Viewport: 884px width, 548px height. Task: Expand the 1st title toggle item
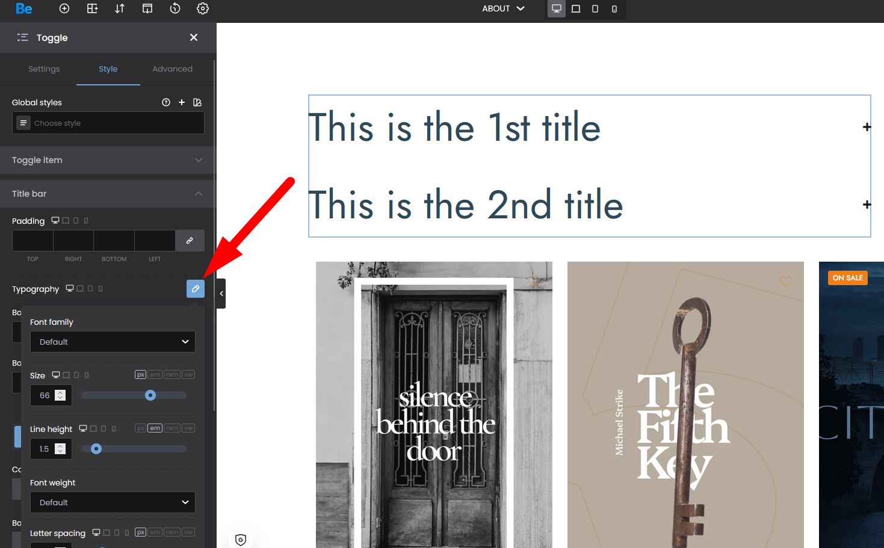[x=867, y=127]
